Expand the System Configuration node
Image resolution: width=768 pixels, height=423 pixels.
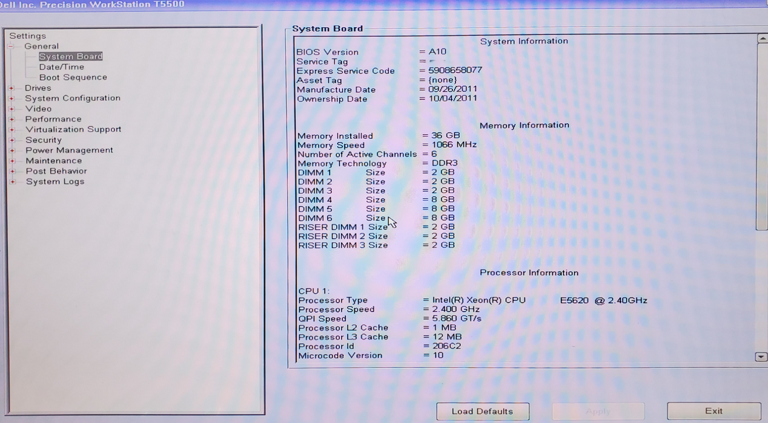coord(11,98)
